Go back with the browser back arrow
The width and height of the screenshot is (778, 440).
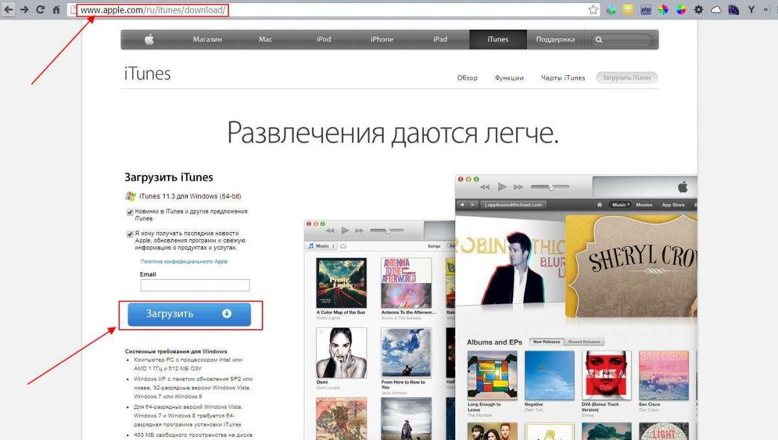point(8,10)
